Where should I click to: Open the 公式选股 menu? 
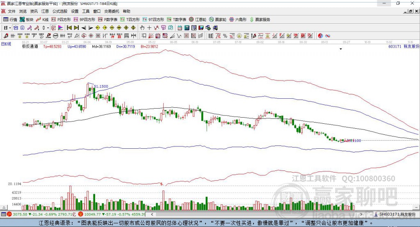pos(60,11)
